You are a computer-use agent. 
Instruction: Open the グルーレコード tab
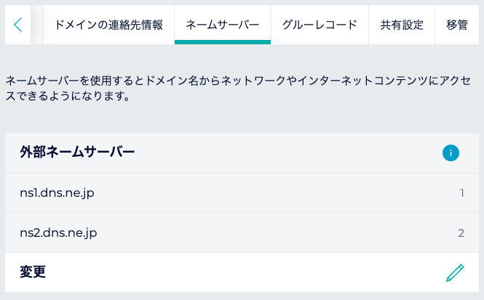tap(320, 25)
